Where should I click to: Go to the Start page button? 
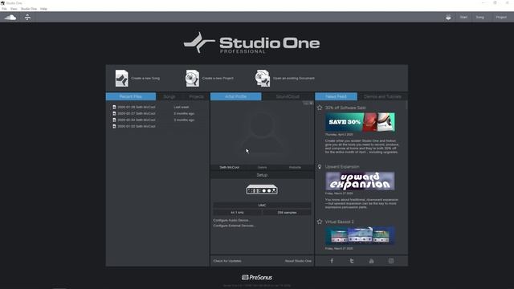463,18
